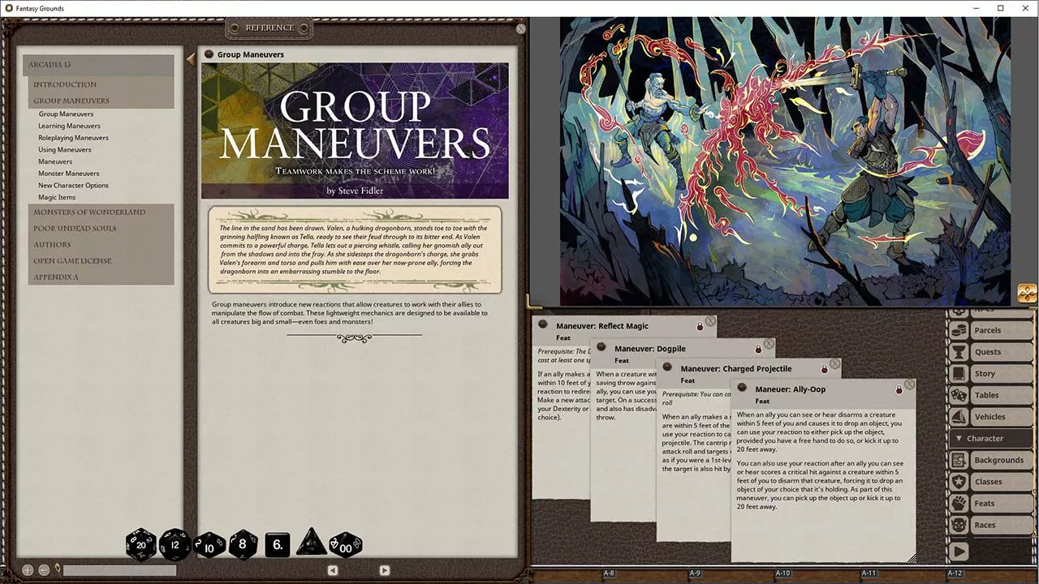Open Magic Items page
The width and height of the screenshot is (1039, 584).
click(x=57, y=197)
